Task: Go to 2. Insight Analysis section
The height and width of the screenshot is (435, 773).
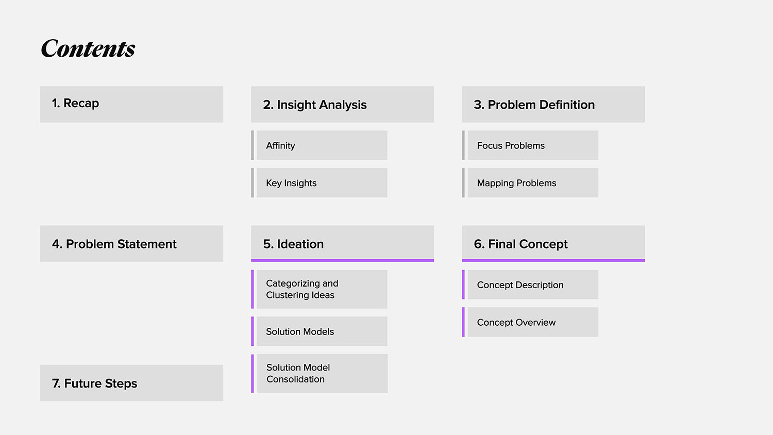Action: pos(342,104)
